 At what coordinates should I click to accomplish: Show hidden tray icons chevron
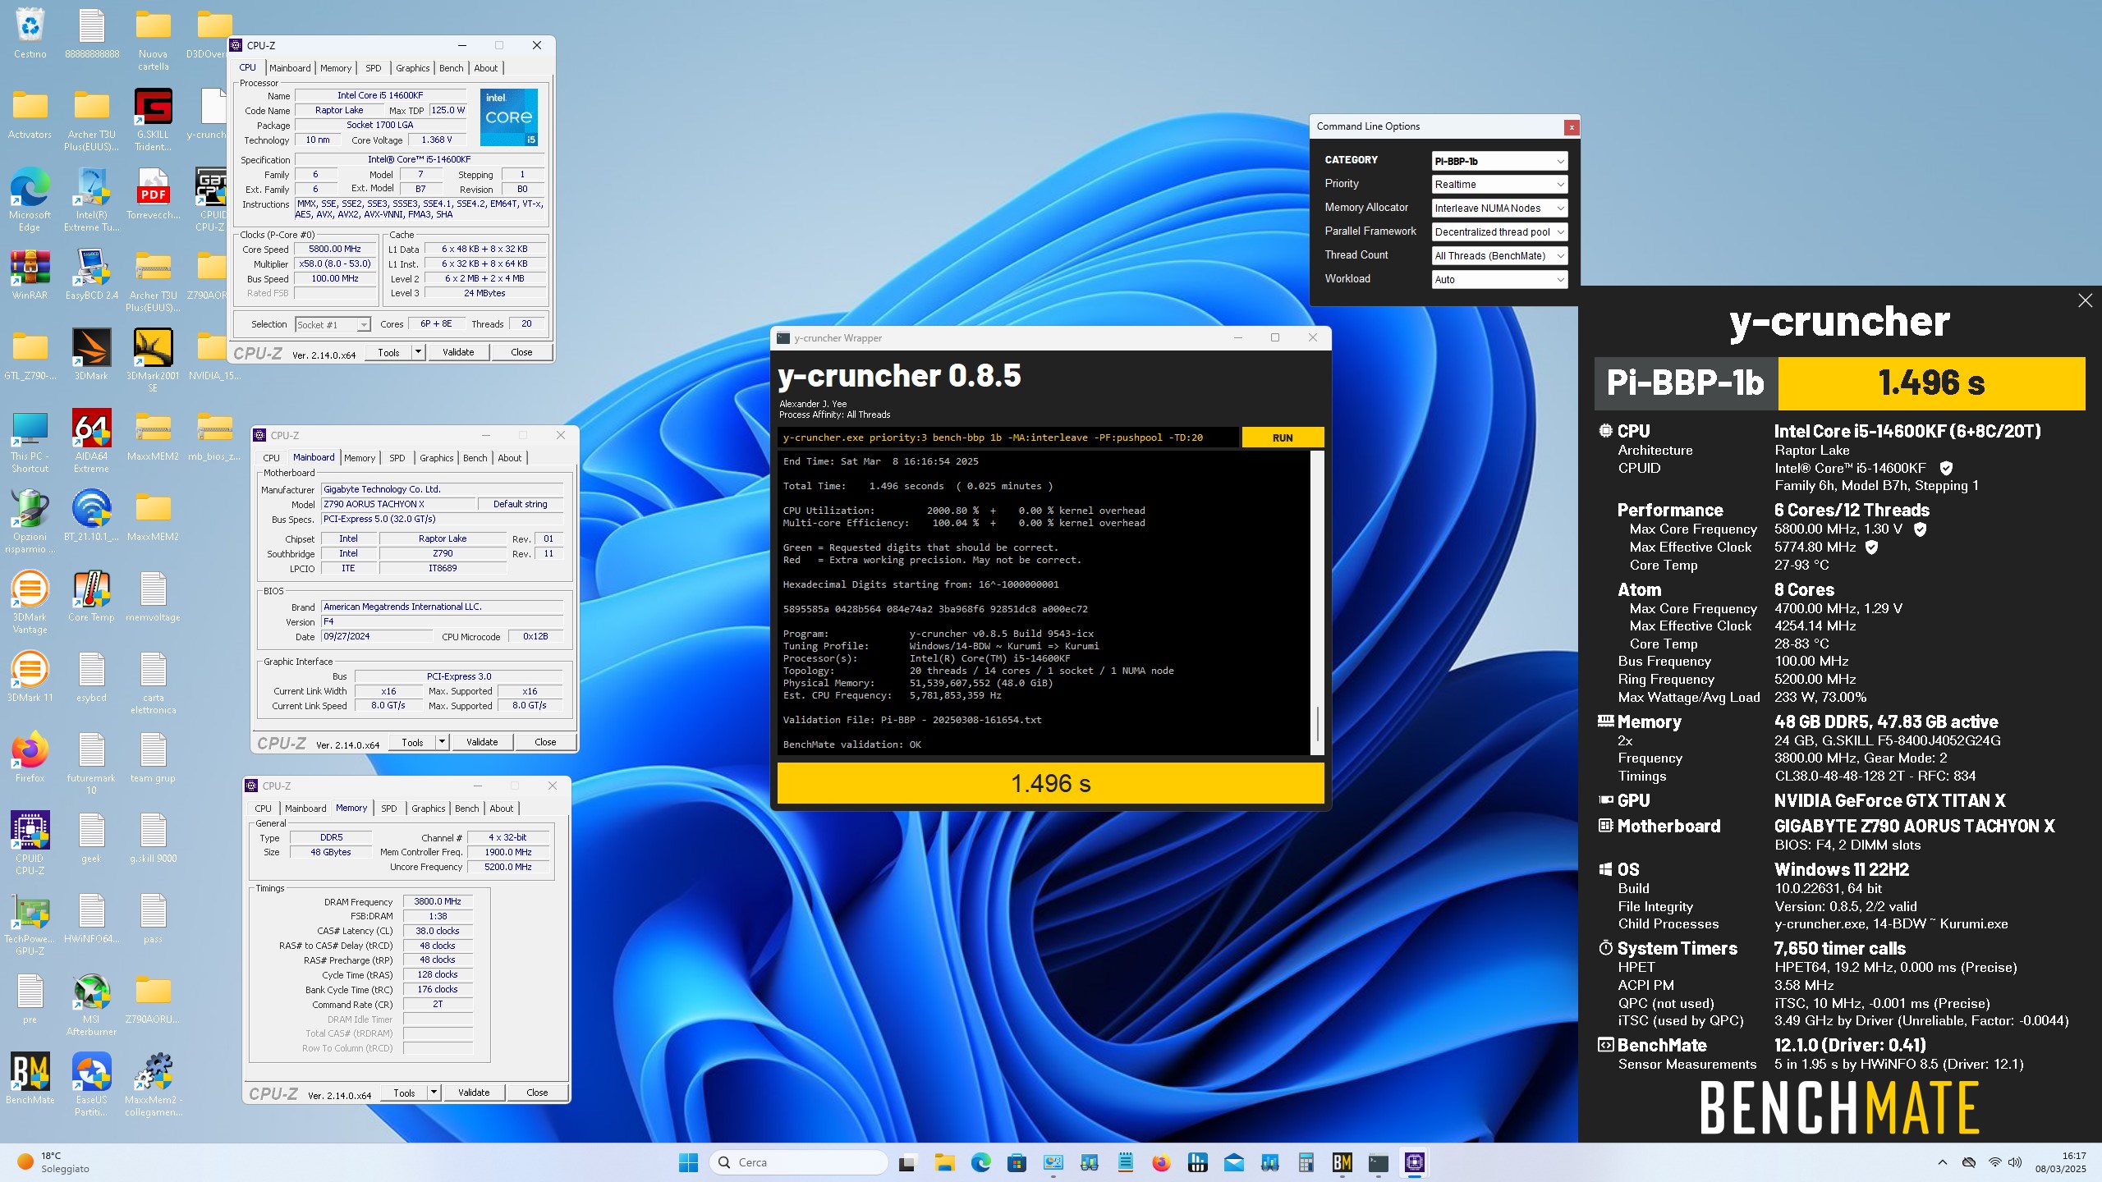(1942, 1162)
